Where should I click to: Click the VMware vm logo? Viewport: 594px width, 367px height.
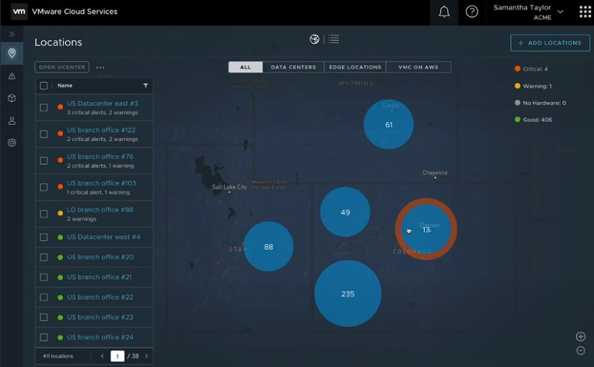pyautogui.click(x=19, y=11)
